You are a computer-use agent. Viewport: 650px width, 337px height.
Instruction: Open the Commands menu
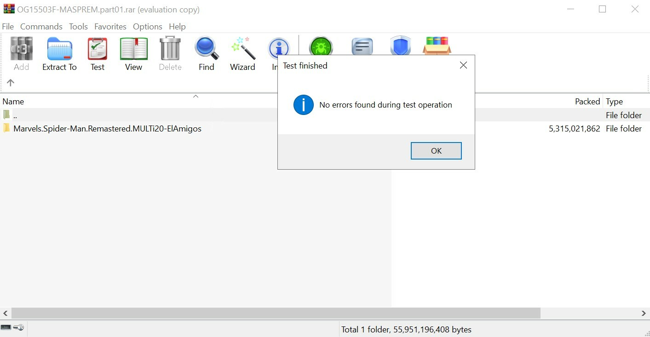[41, 27]
